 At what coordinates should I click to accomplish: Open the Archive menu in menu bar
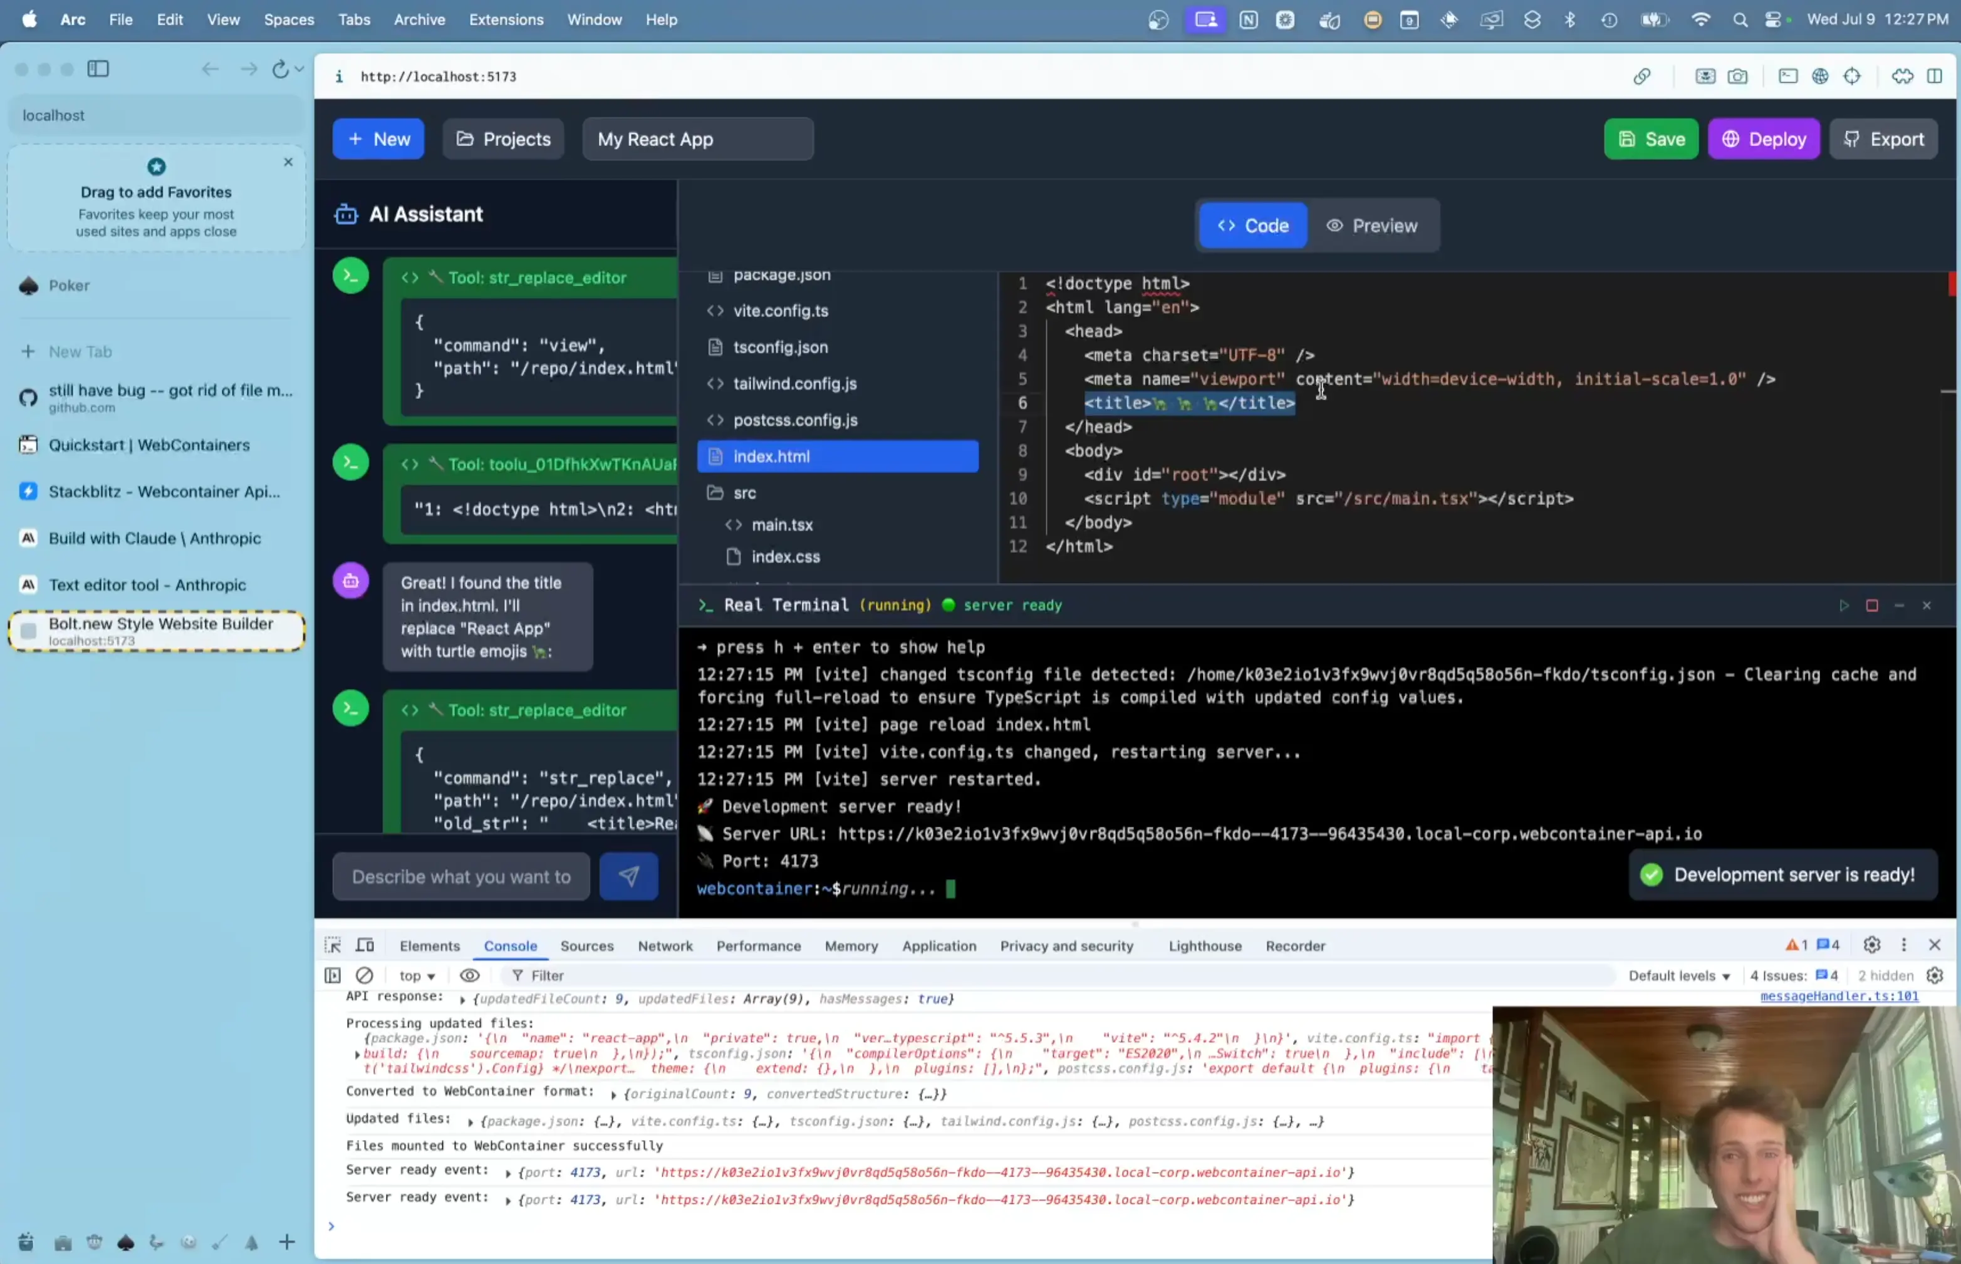click(x=419, y=19)
